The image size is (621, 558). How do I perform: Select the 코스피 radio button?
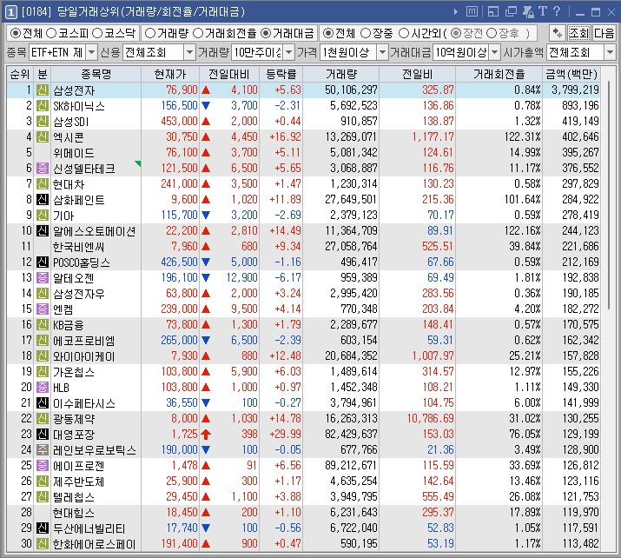[x=51, y=33]
